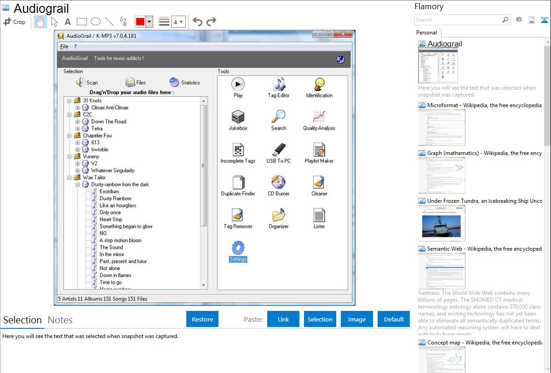Open the Icebreaking Ship snapshot thumbnail
This screenshot has width=551, height=373.
tap(442, 223)
